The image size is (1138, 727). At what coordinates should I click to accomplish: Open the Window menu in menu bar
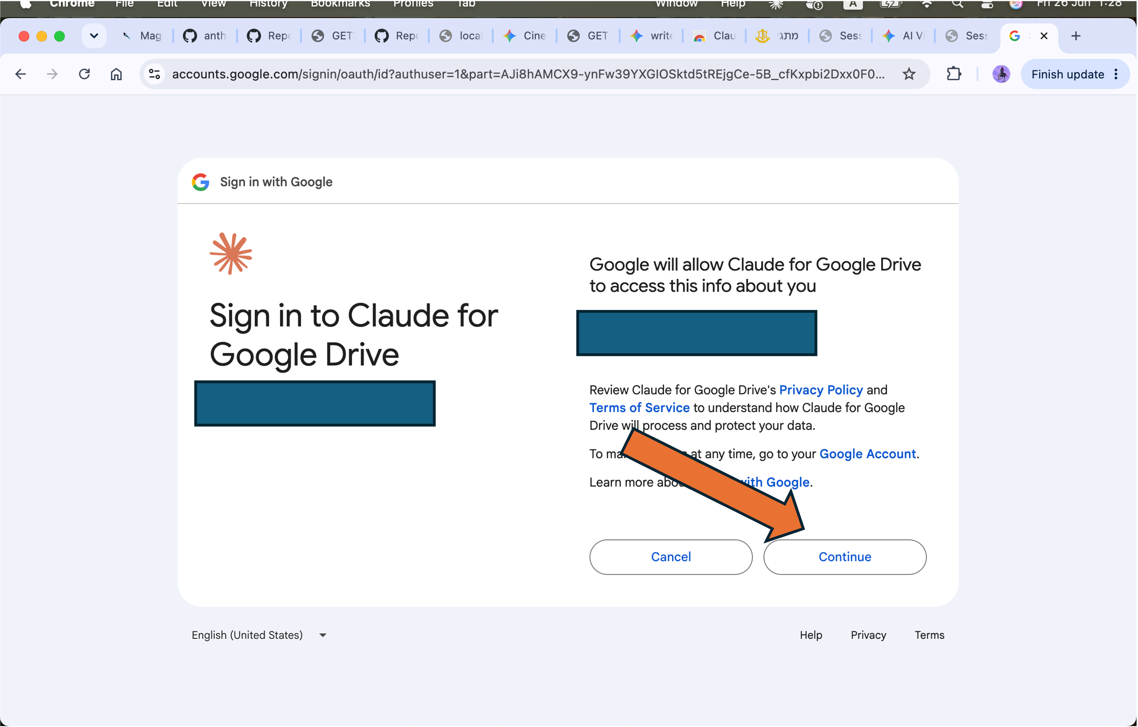[676, 4]
